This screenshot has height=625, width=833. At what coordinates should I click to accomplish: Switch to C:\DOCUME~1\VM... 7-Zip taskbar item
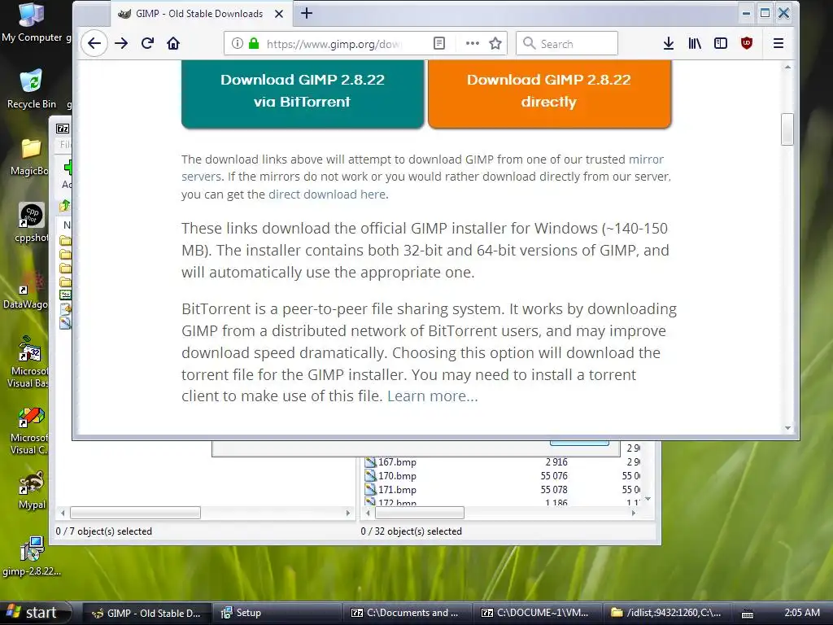(538, 614)
